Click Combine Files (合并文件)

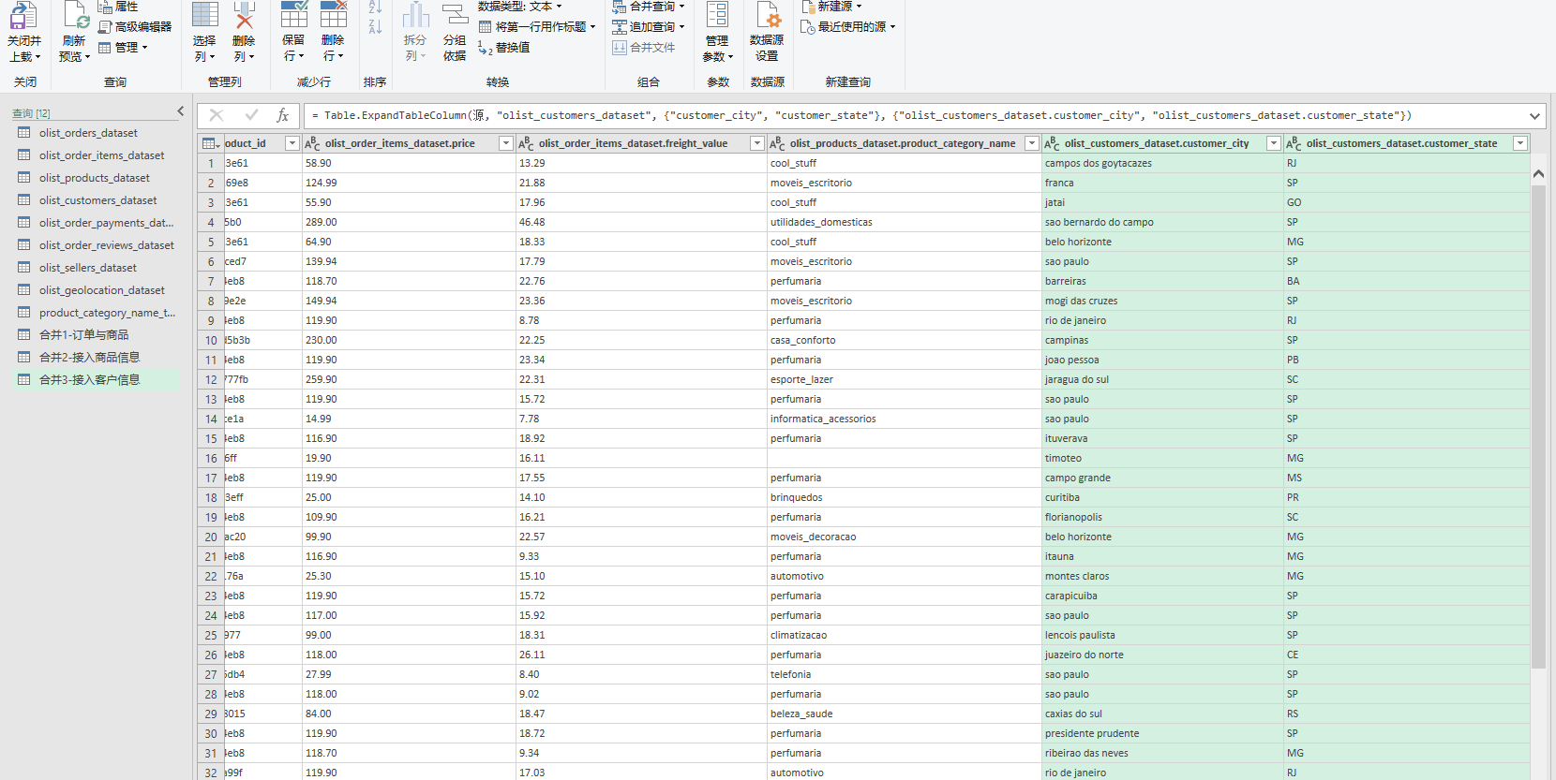tap(644, 48)
